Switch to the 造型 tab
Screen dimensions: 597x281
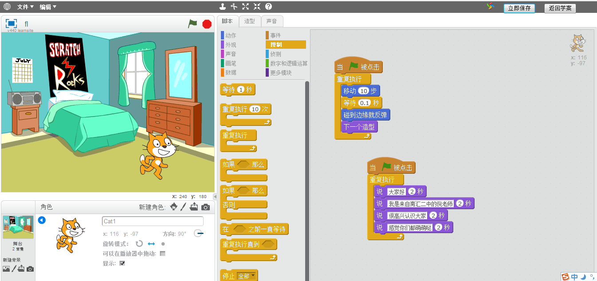pyautogui.click(x=250, y=21)
